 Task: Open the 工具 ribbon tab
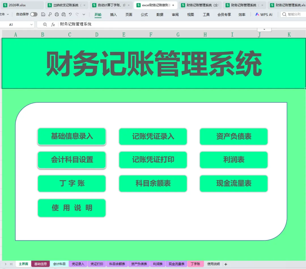point(206,15)
